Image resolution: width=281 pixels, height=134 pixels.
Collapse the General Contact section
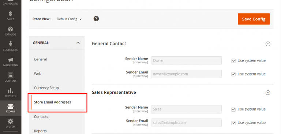point(268,44)
